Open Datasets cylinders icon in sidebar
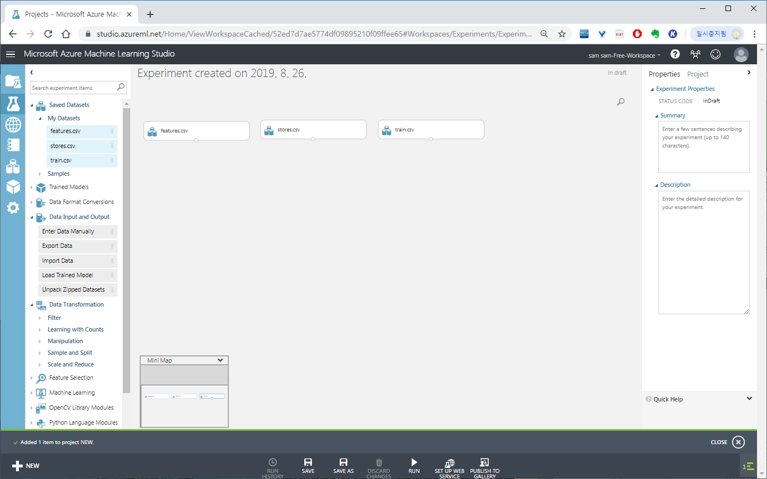 (x=13, y=166)
